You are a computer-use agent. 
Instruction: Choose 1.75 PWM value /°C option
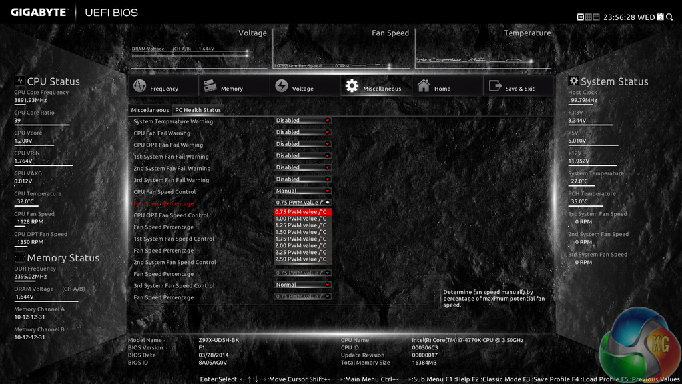click(x=303, y=239)
